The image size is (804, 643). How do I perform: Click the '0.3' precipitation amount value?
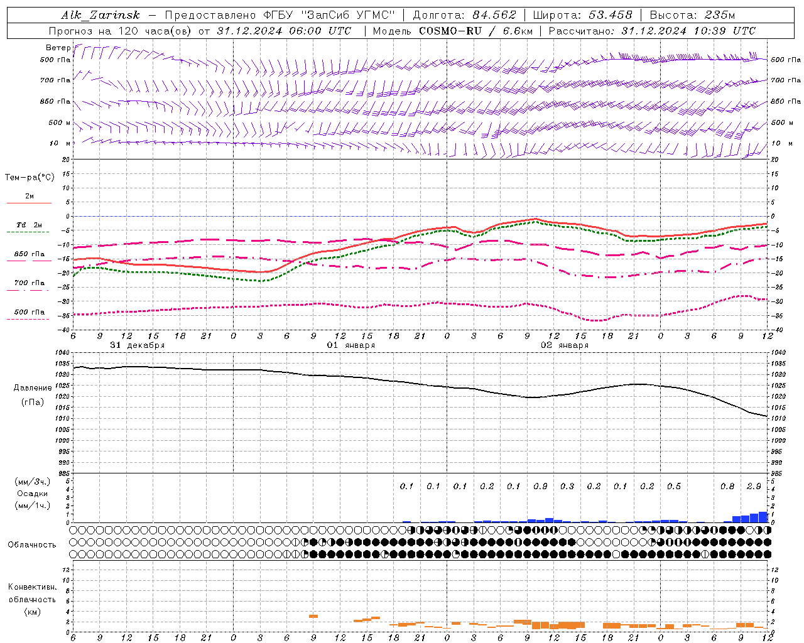point(567,486)
